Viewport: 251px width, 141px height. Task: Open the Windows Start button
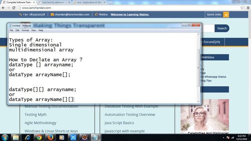tap(5, 137)
